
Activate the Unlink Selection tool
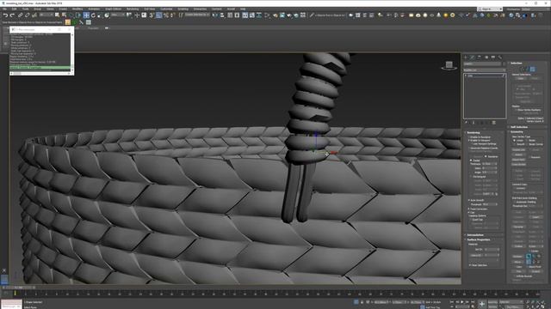[x=27, y=15]
